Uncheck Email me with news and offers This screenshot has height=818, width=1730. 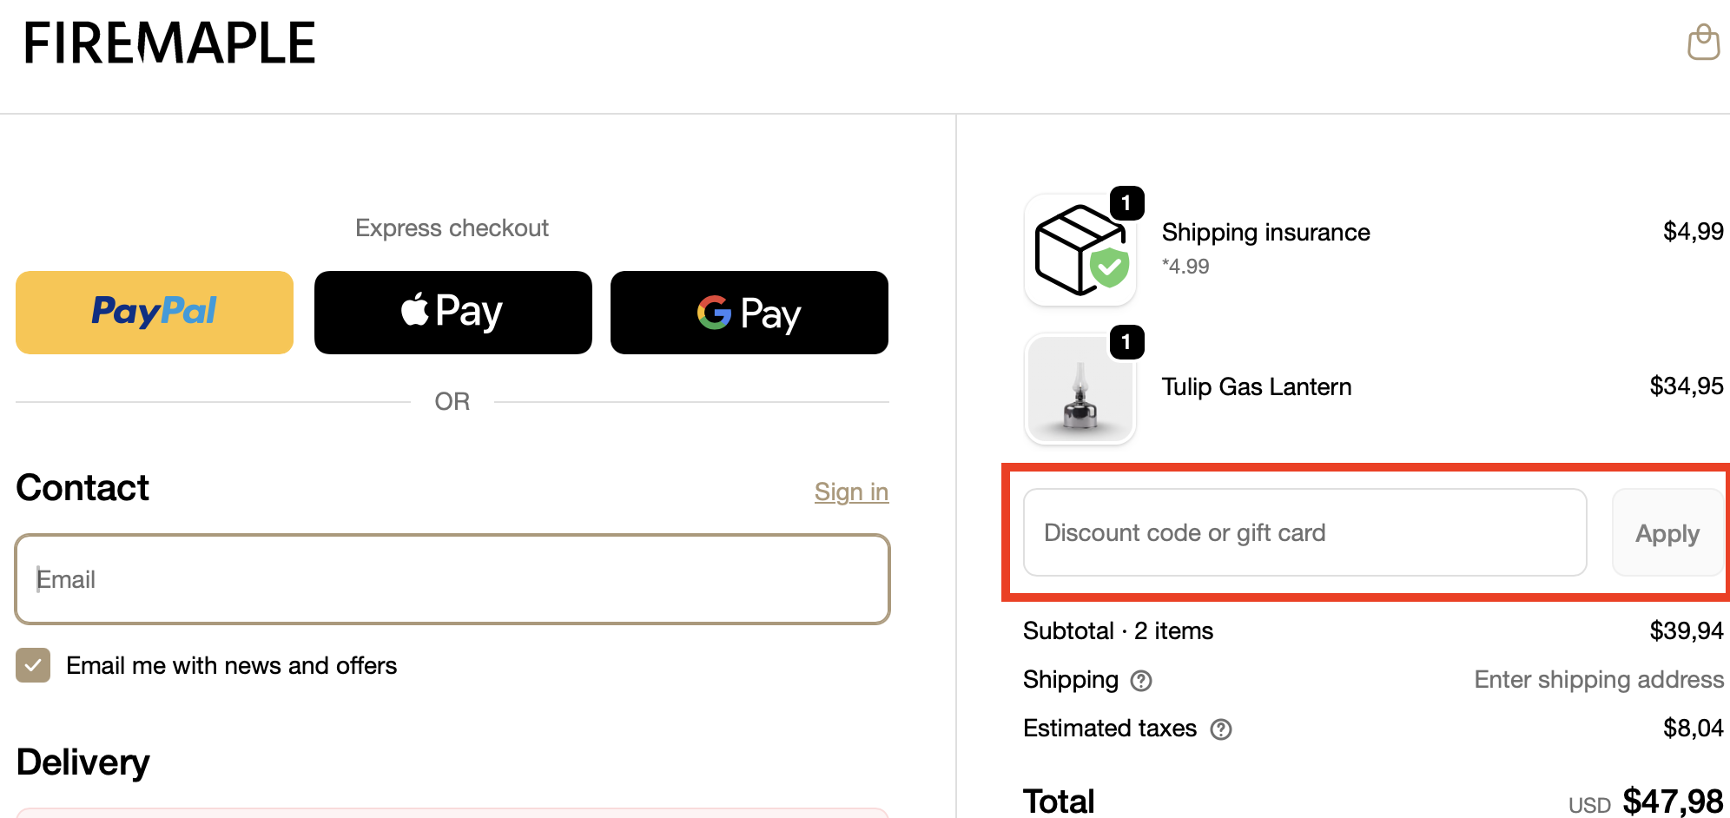[33, 665]
